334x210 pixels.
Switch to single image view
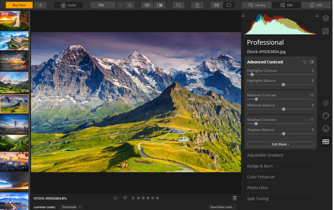(229, 5)
